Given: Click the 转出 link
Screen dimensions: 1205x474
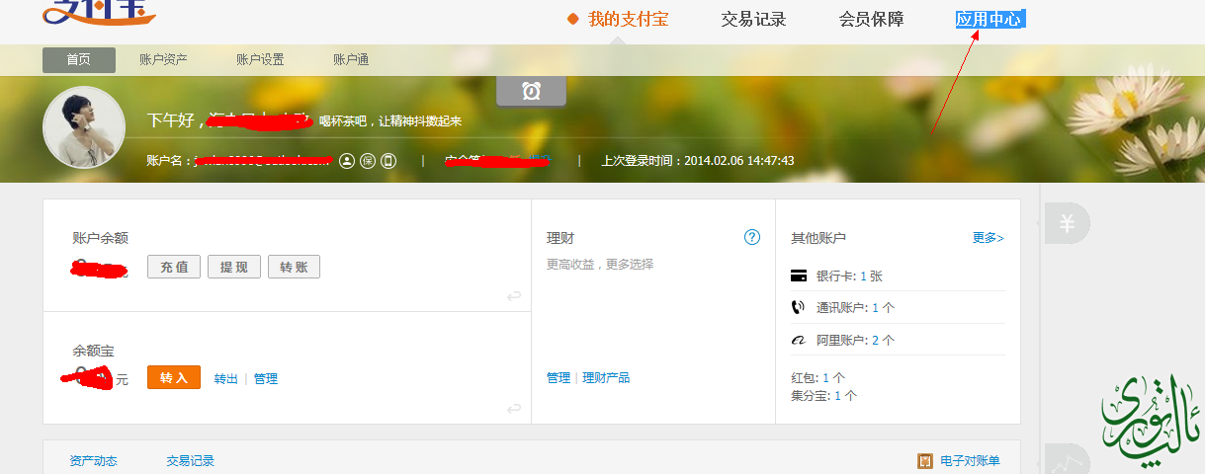Looking at the screenshot, I should (x=226, y=378).
